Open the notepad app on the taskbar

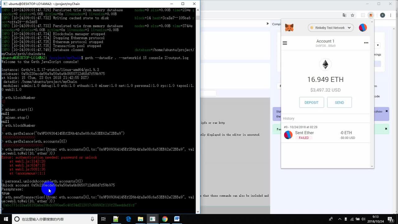pyautogui.click(x=116, y=219)
